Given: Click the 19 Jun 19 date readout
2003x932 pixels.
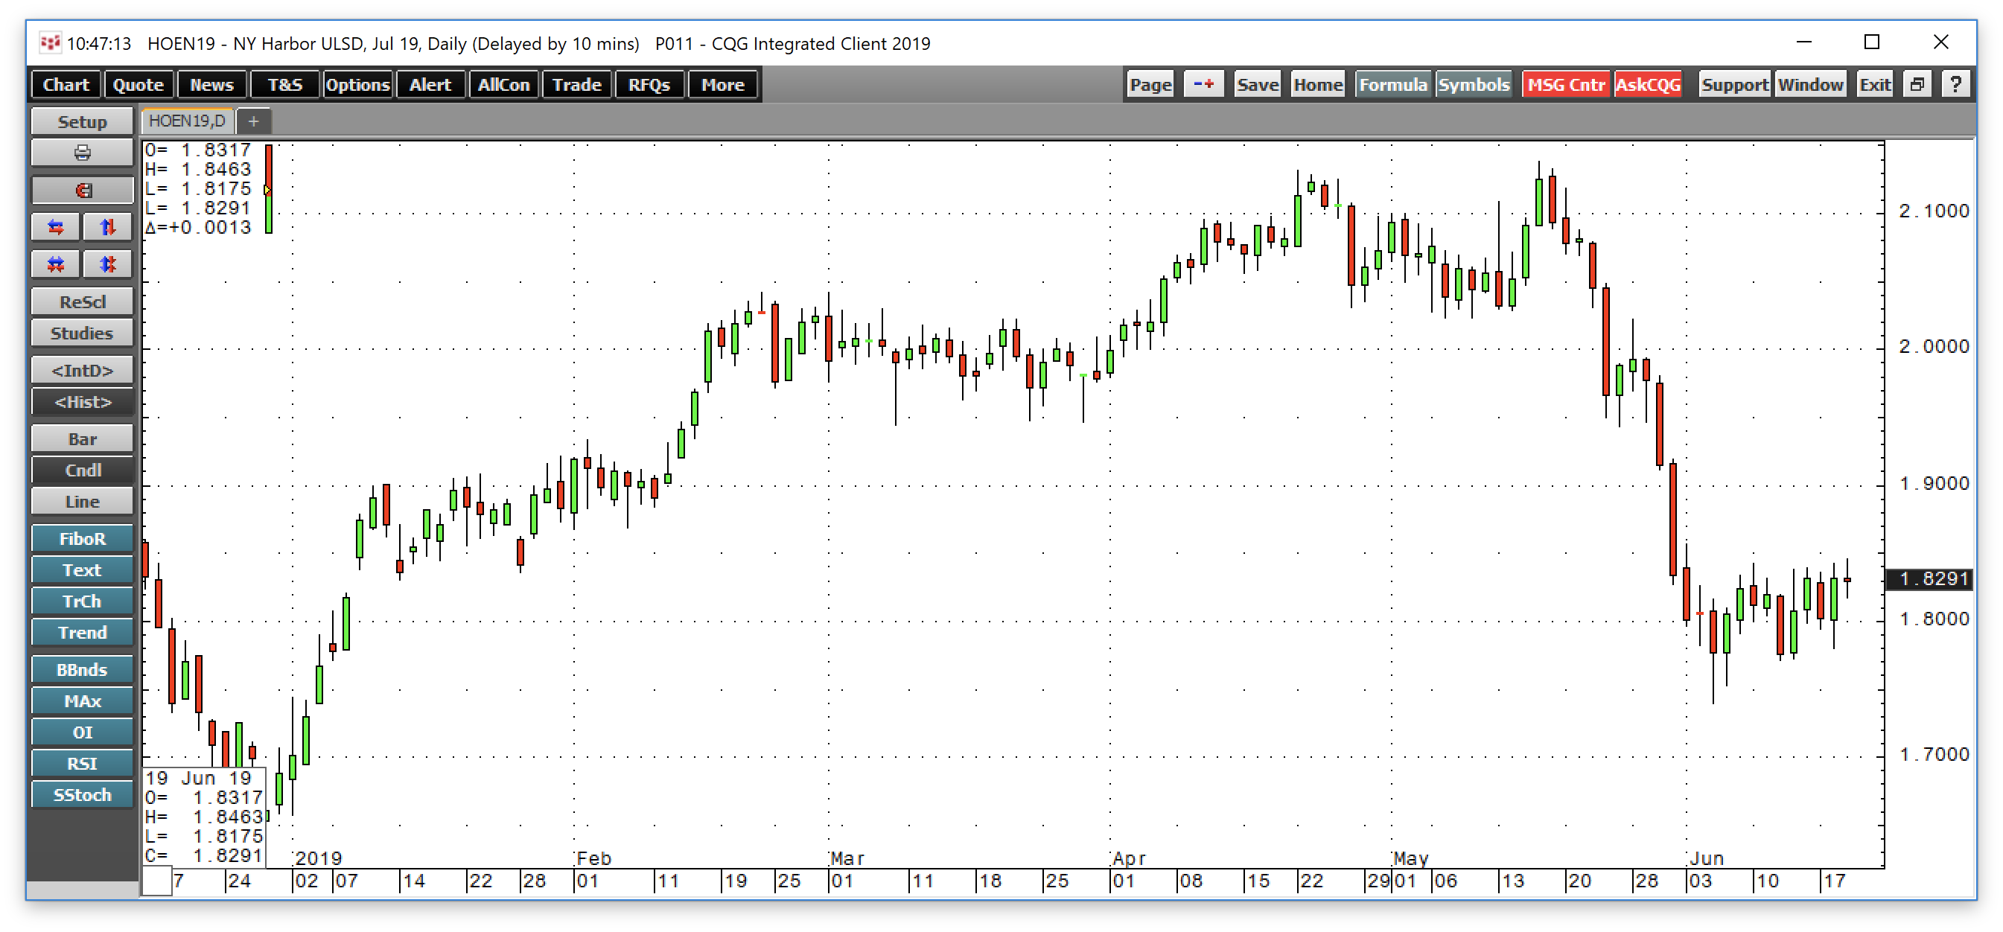Looking at the screenshot, I should (198, 778).
